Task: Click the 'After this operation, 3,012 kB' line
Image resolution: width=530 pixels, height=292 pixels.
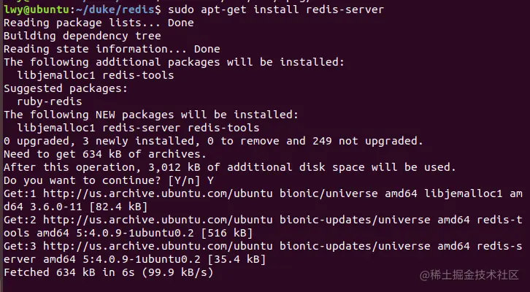Action: pyautogui.click(x=230, y=167)
